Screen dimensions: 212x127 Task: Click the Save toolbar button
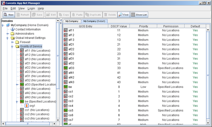37,15
